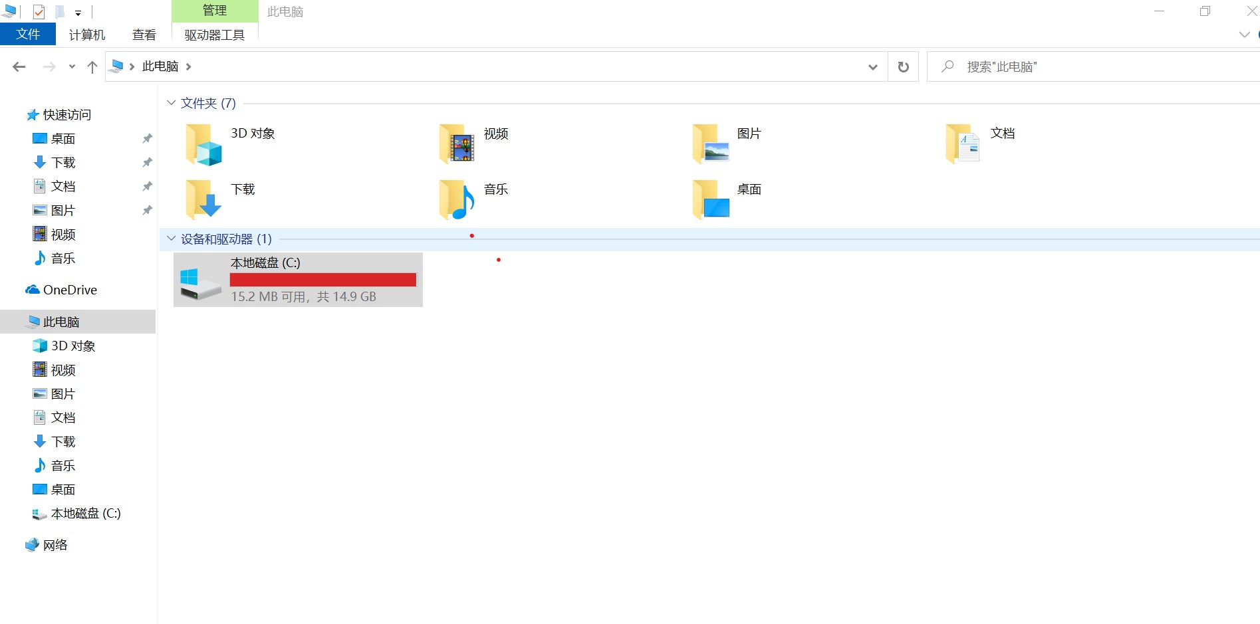Select 快速访问 in the navigation pane
1260x624 pixels.
point(59,115)
